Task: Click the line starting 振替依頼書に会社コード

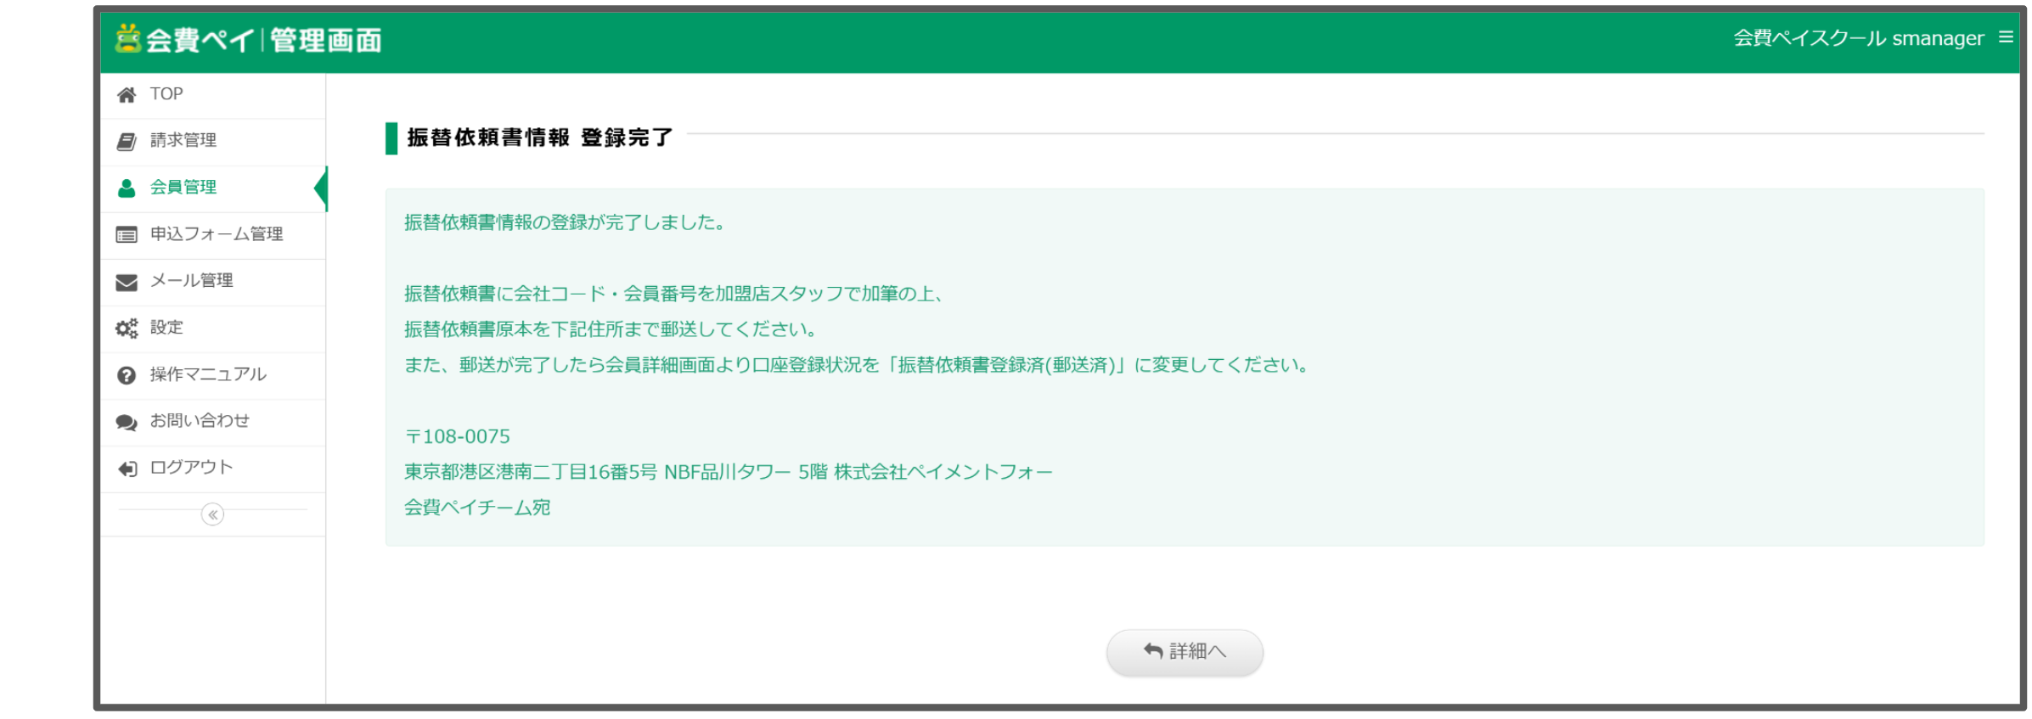Action: [674, 294]
